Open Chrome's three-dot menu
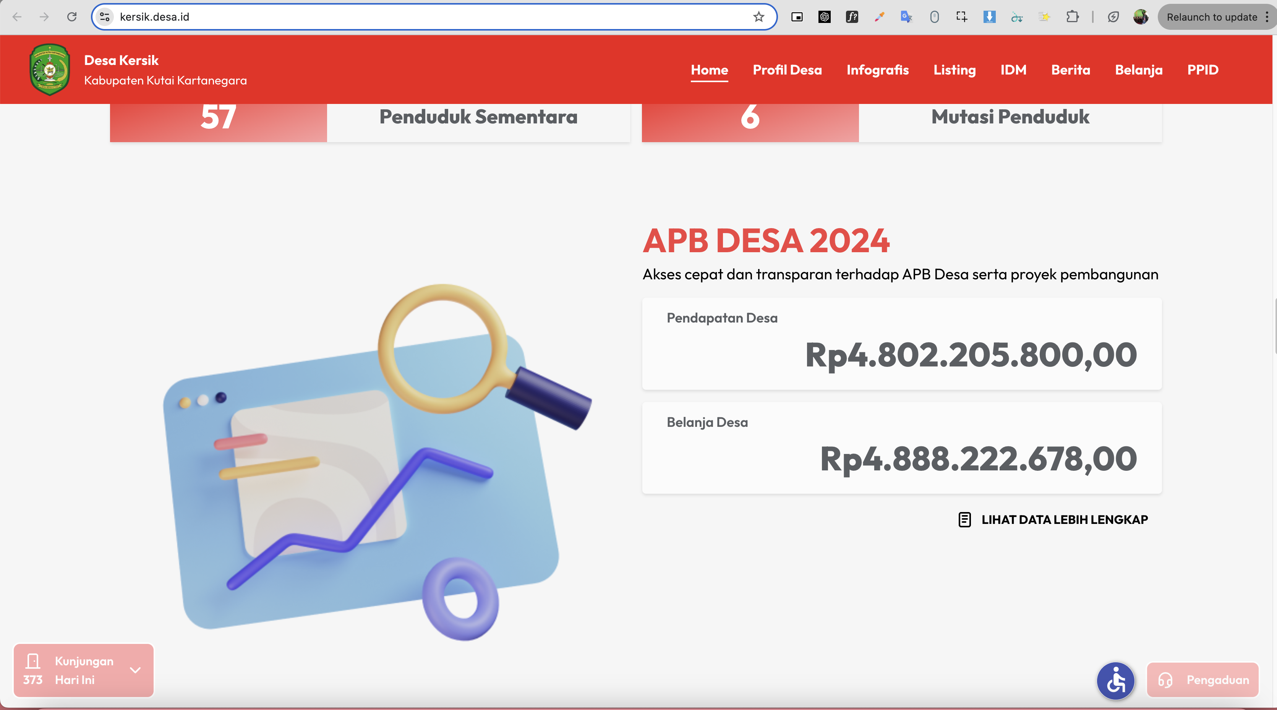The image size is (1277, 710). coord(1267,17)
